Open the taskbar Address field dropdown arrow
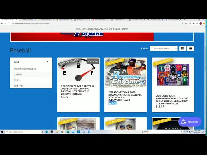This screenshot has width=207, height=155. [178, 132]
